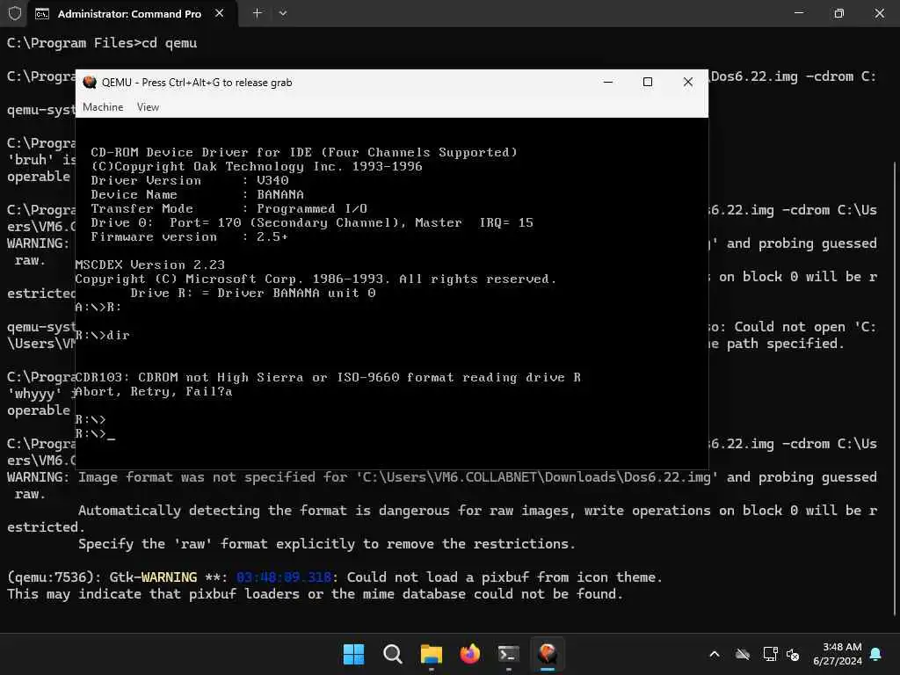The image size is (900, 675).
Task: Click the 'Driver Version : V340' line
Action: point(190,181)
